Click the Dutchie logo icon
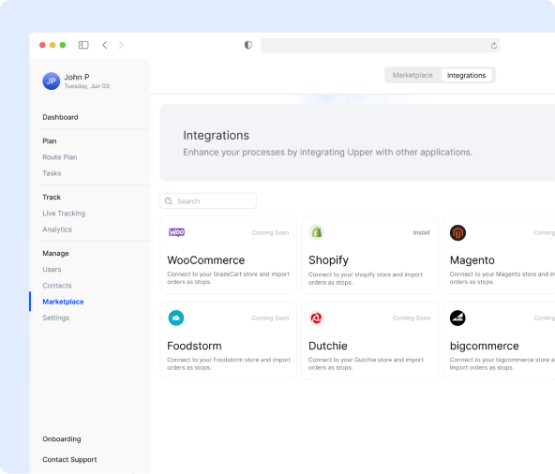 pos(316,318)
